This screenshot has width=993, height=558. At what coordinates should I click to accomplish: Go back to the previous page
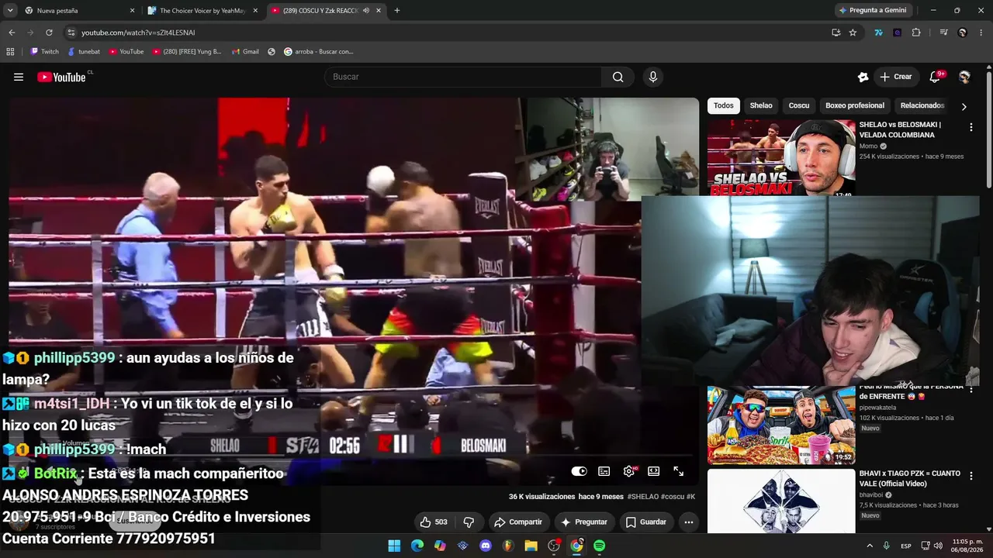click(12, 33)
